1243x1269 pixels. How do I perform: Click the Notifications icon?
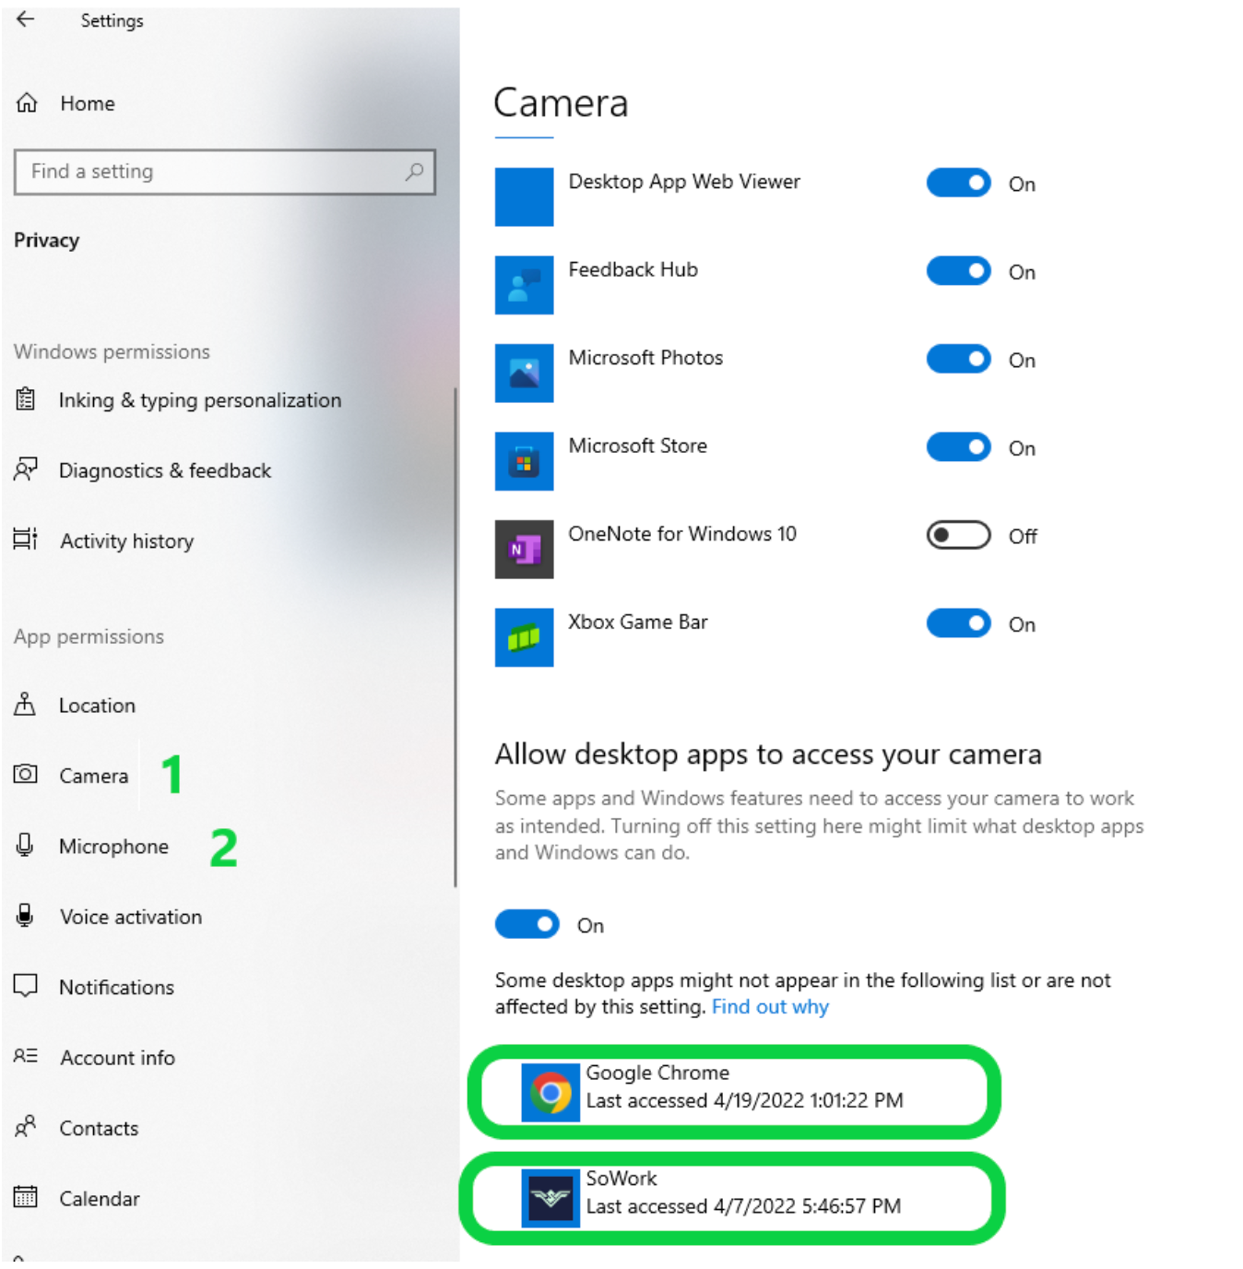26,986
